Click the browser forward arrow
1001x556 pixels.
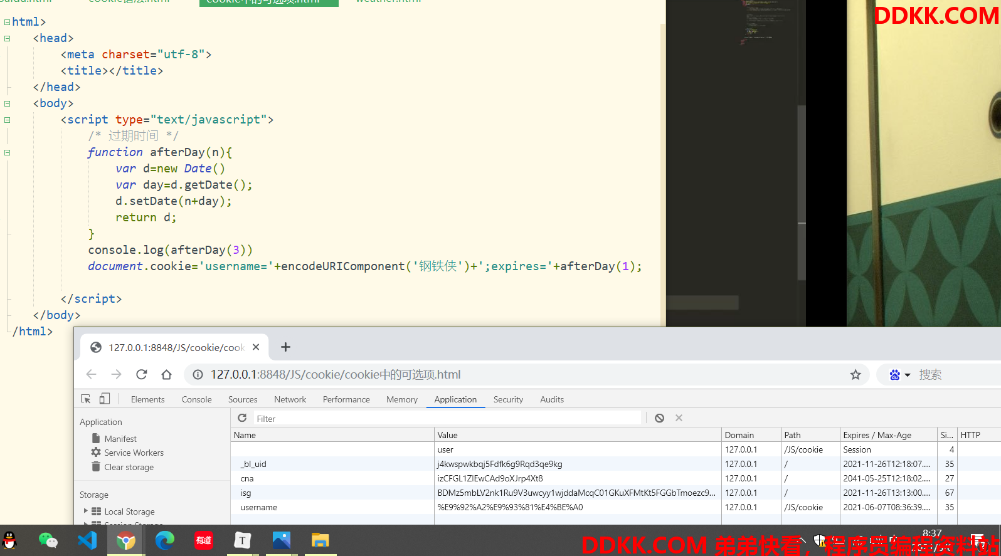click(117, 374)
